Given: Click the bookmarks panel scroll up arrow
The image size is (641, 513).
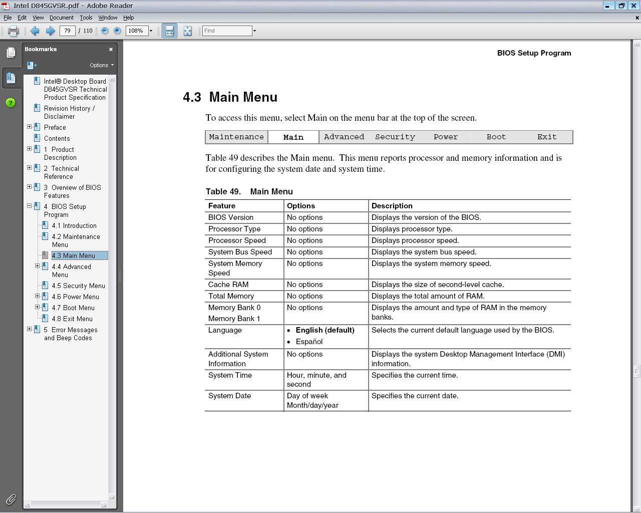Looking at the screenshot, I should [112, 79].
